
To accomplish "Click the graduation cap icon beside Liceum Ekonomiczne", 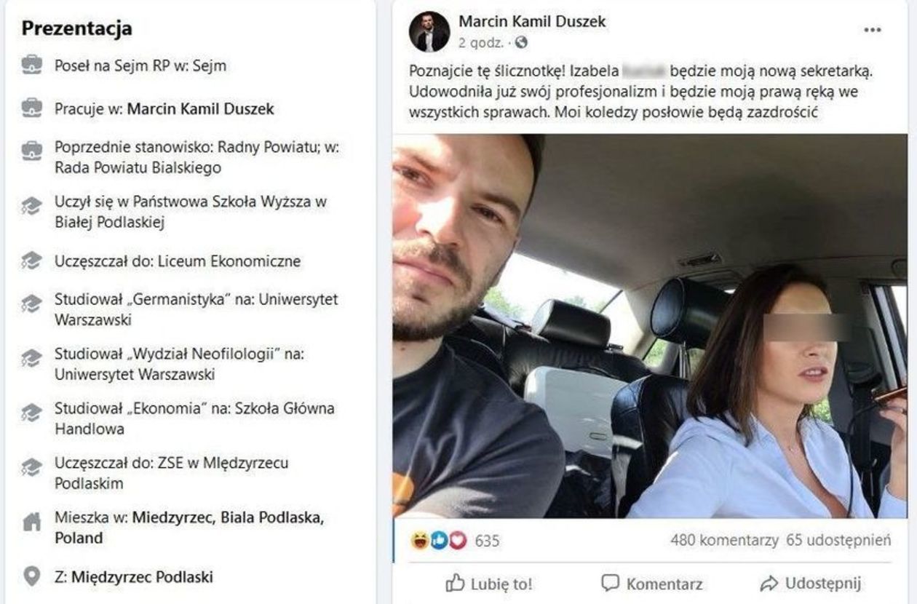I will pyautogui.click(x=31, y=261).
